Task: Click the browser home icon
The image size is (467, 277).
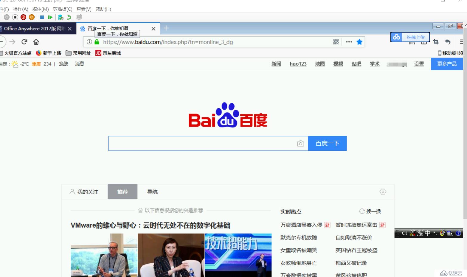Action: pyautogui.click(x=36, y=42)
